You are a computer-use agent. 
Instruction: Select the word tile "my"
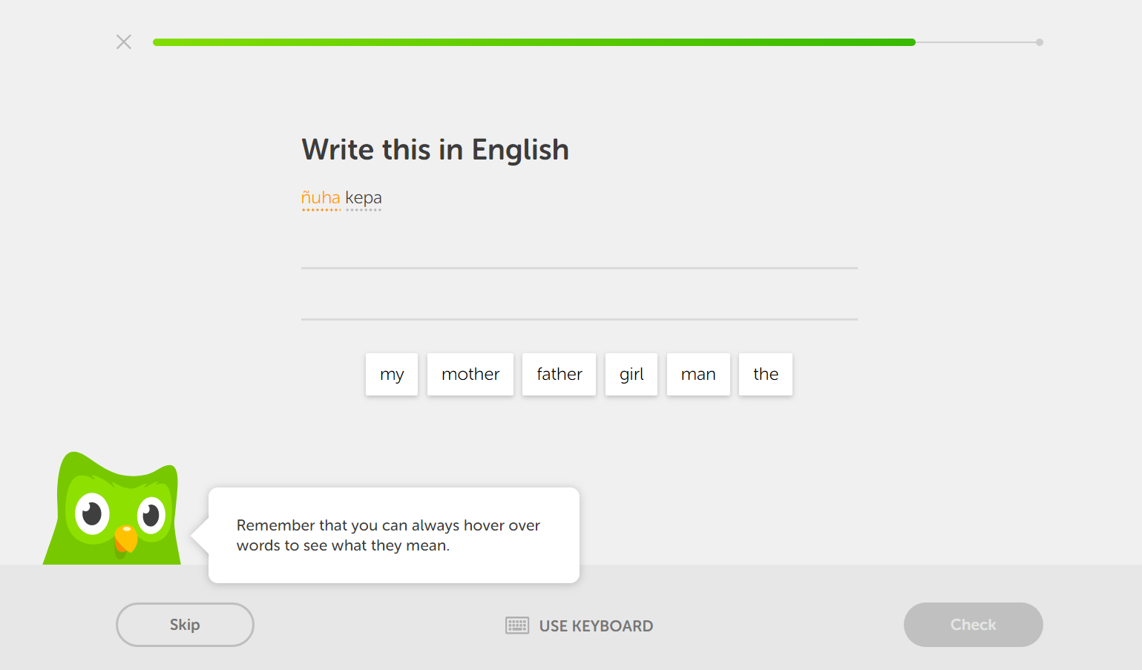[392, 374]
